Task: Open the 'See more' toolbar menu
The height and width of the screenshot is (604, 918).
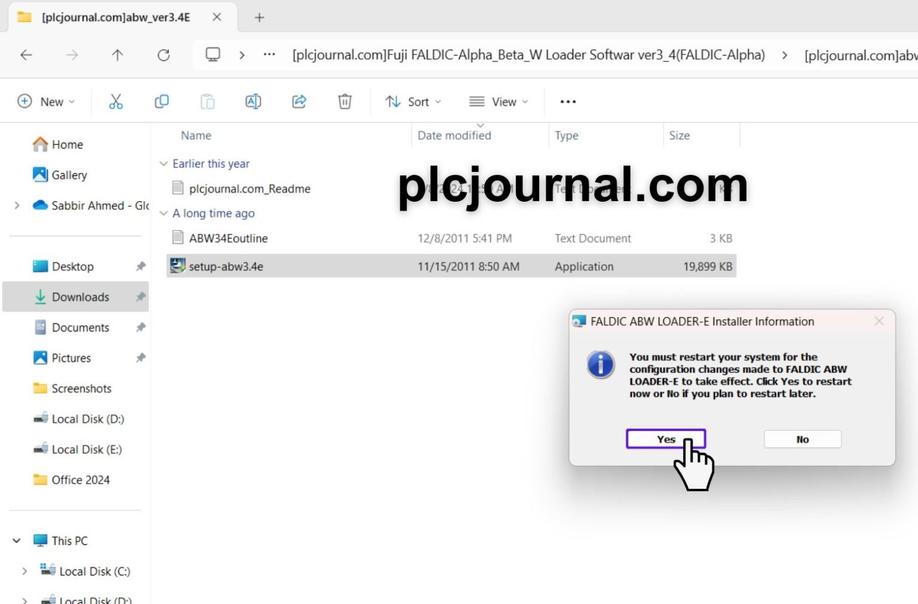Action: (567, 101)
